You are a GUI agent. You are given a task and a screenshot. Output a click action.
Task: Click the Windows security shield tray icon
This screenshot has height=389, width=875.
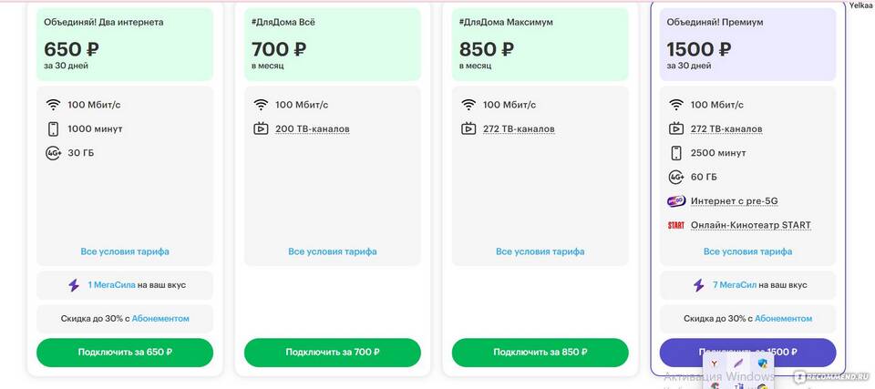763,363
